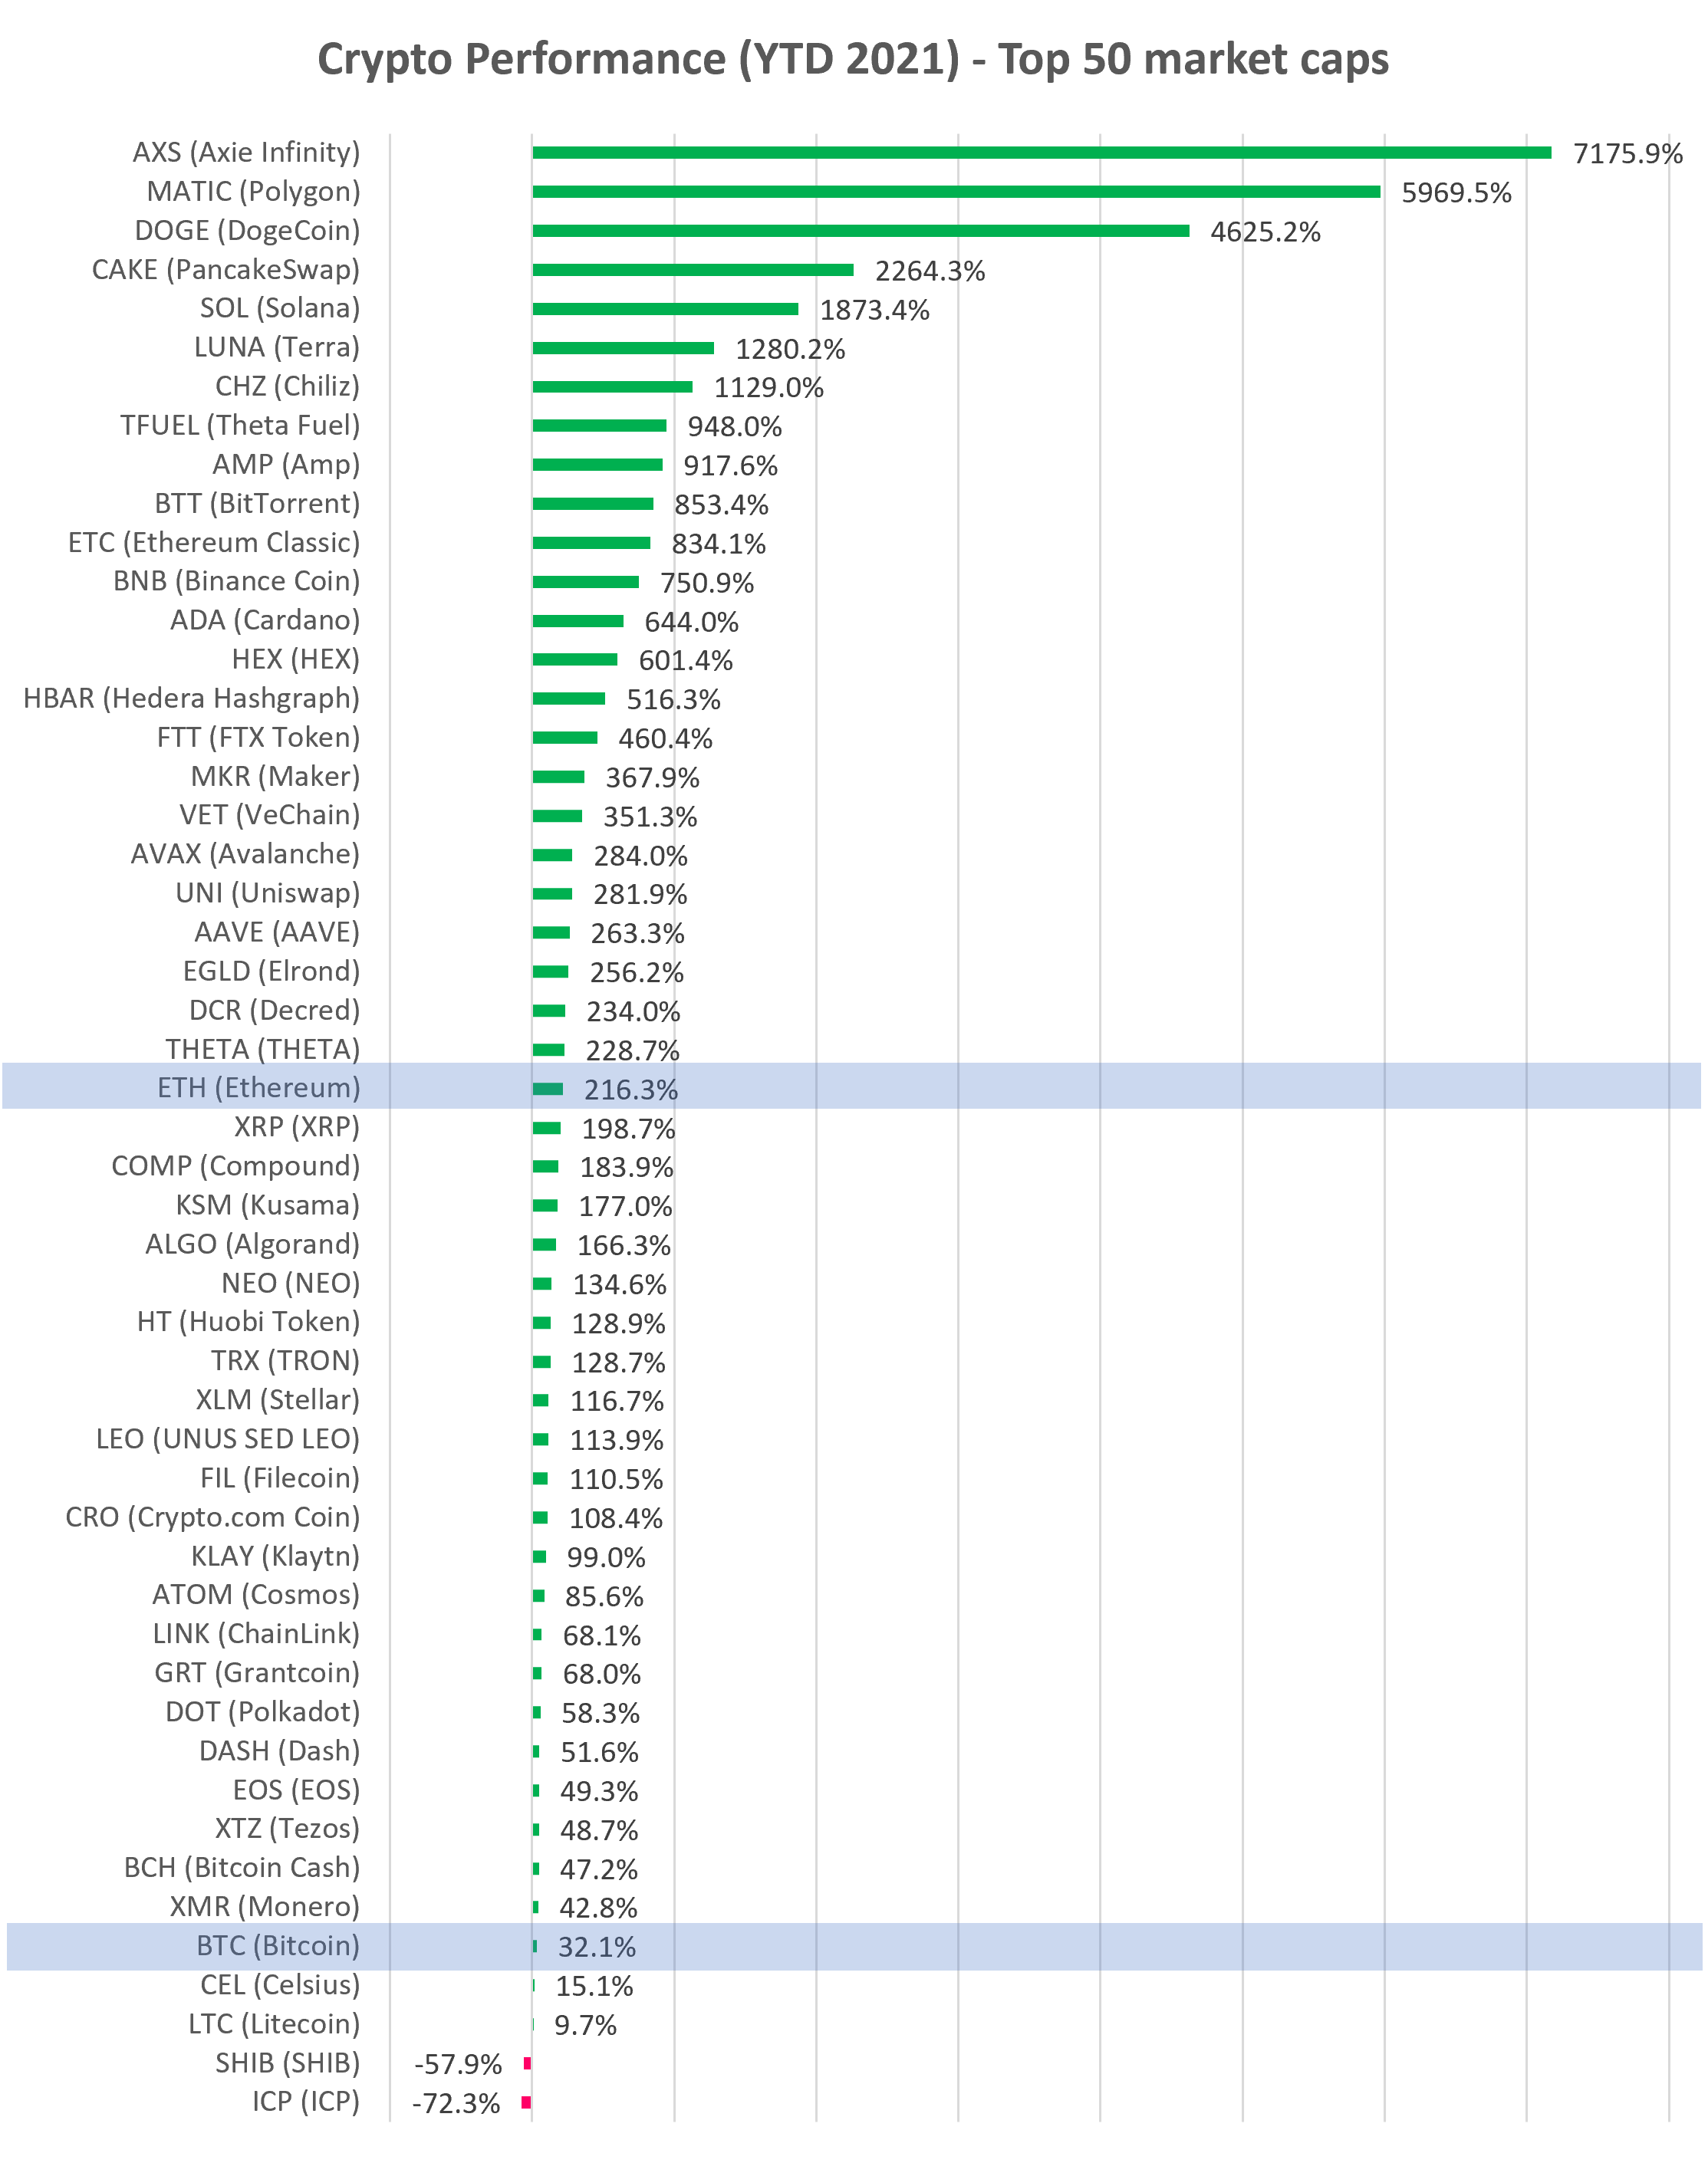
Task: Select the highlighted ETH (Ethereum) label
Action: coord(259,1087)
